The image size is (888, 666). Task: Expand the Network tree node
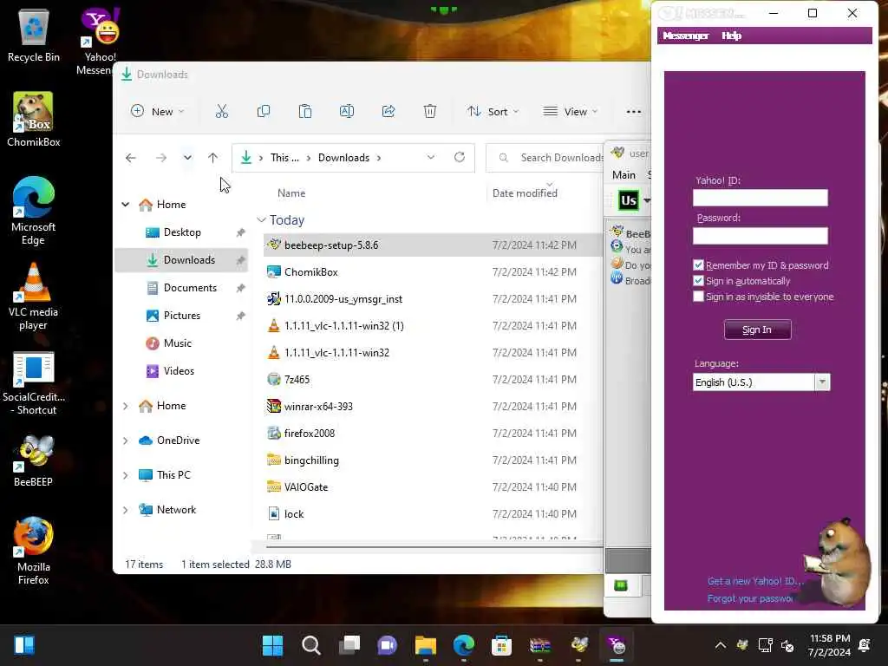coord(125,510)
